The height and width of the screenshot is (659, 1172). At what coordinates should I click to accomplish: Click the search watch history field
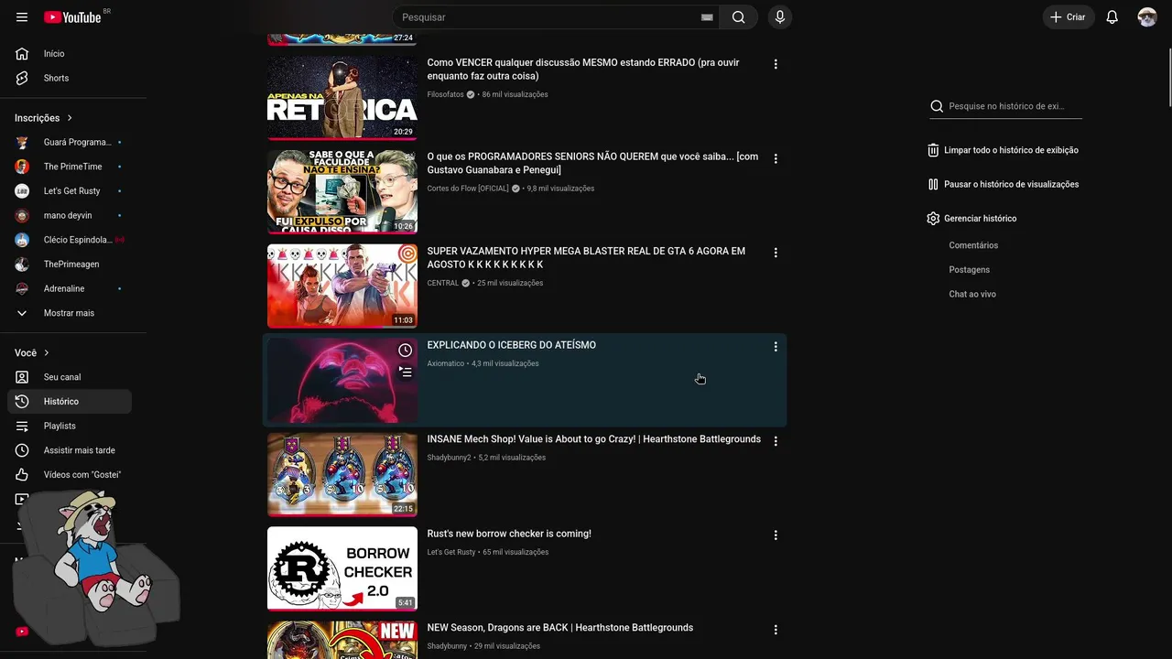pos(1005,106)
